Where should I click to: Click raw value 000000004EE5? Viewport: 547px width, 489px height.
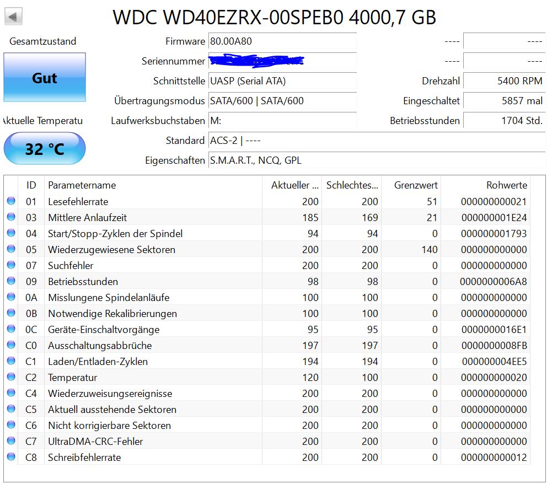[494, 362]
